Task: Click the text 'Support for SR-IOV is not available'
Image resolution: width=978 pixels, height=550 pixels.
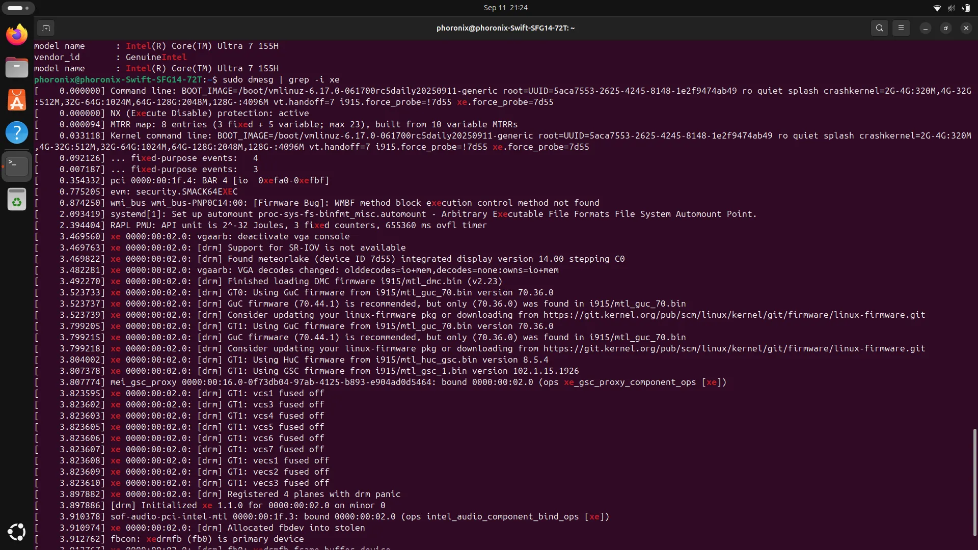Action: [x=317, y=248]
